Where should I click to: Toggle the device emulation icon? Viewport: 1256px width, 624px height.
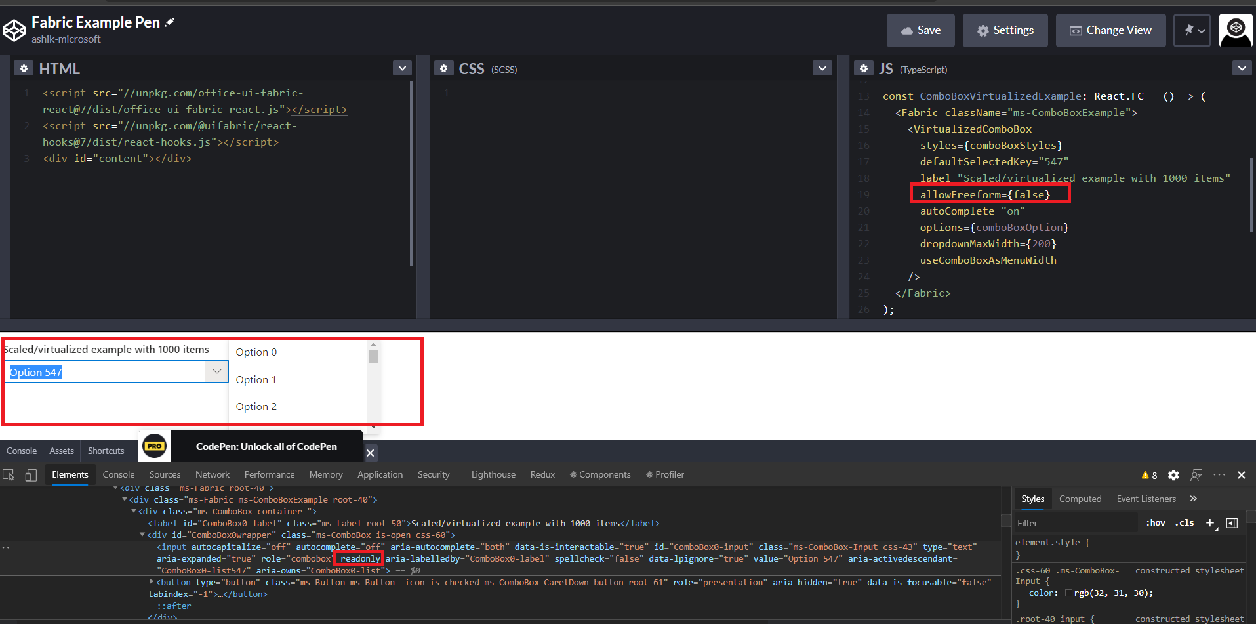30,474
